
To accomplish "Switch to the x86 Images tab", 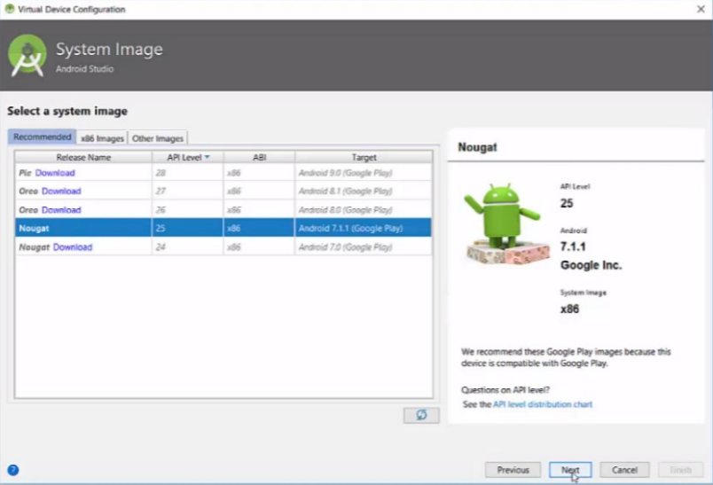I will coord(102,138).
